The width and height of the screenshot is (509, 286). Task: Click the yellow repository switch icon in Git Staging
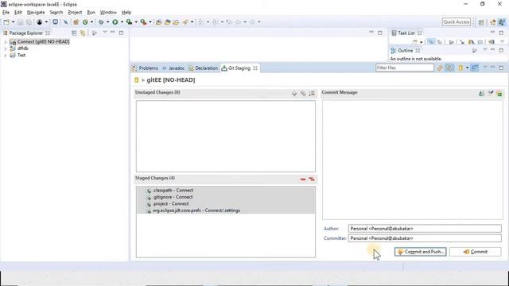click(x=460, y=68)
